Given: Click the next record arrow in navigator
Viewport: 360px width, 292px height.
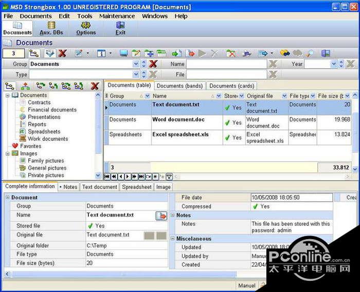Looking at the screenshot, I should click(128, 177).
